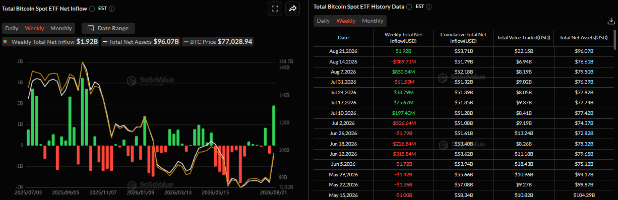This screenshot has width=618, height=200.
Task: Toggle BTC Price line series
Action: pyautogui.click(x=218, y=42)
